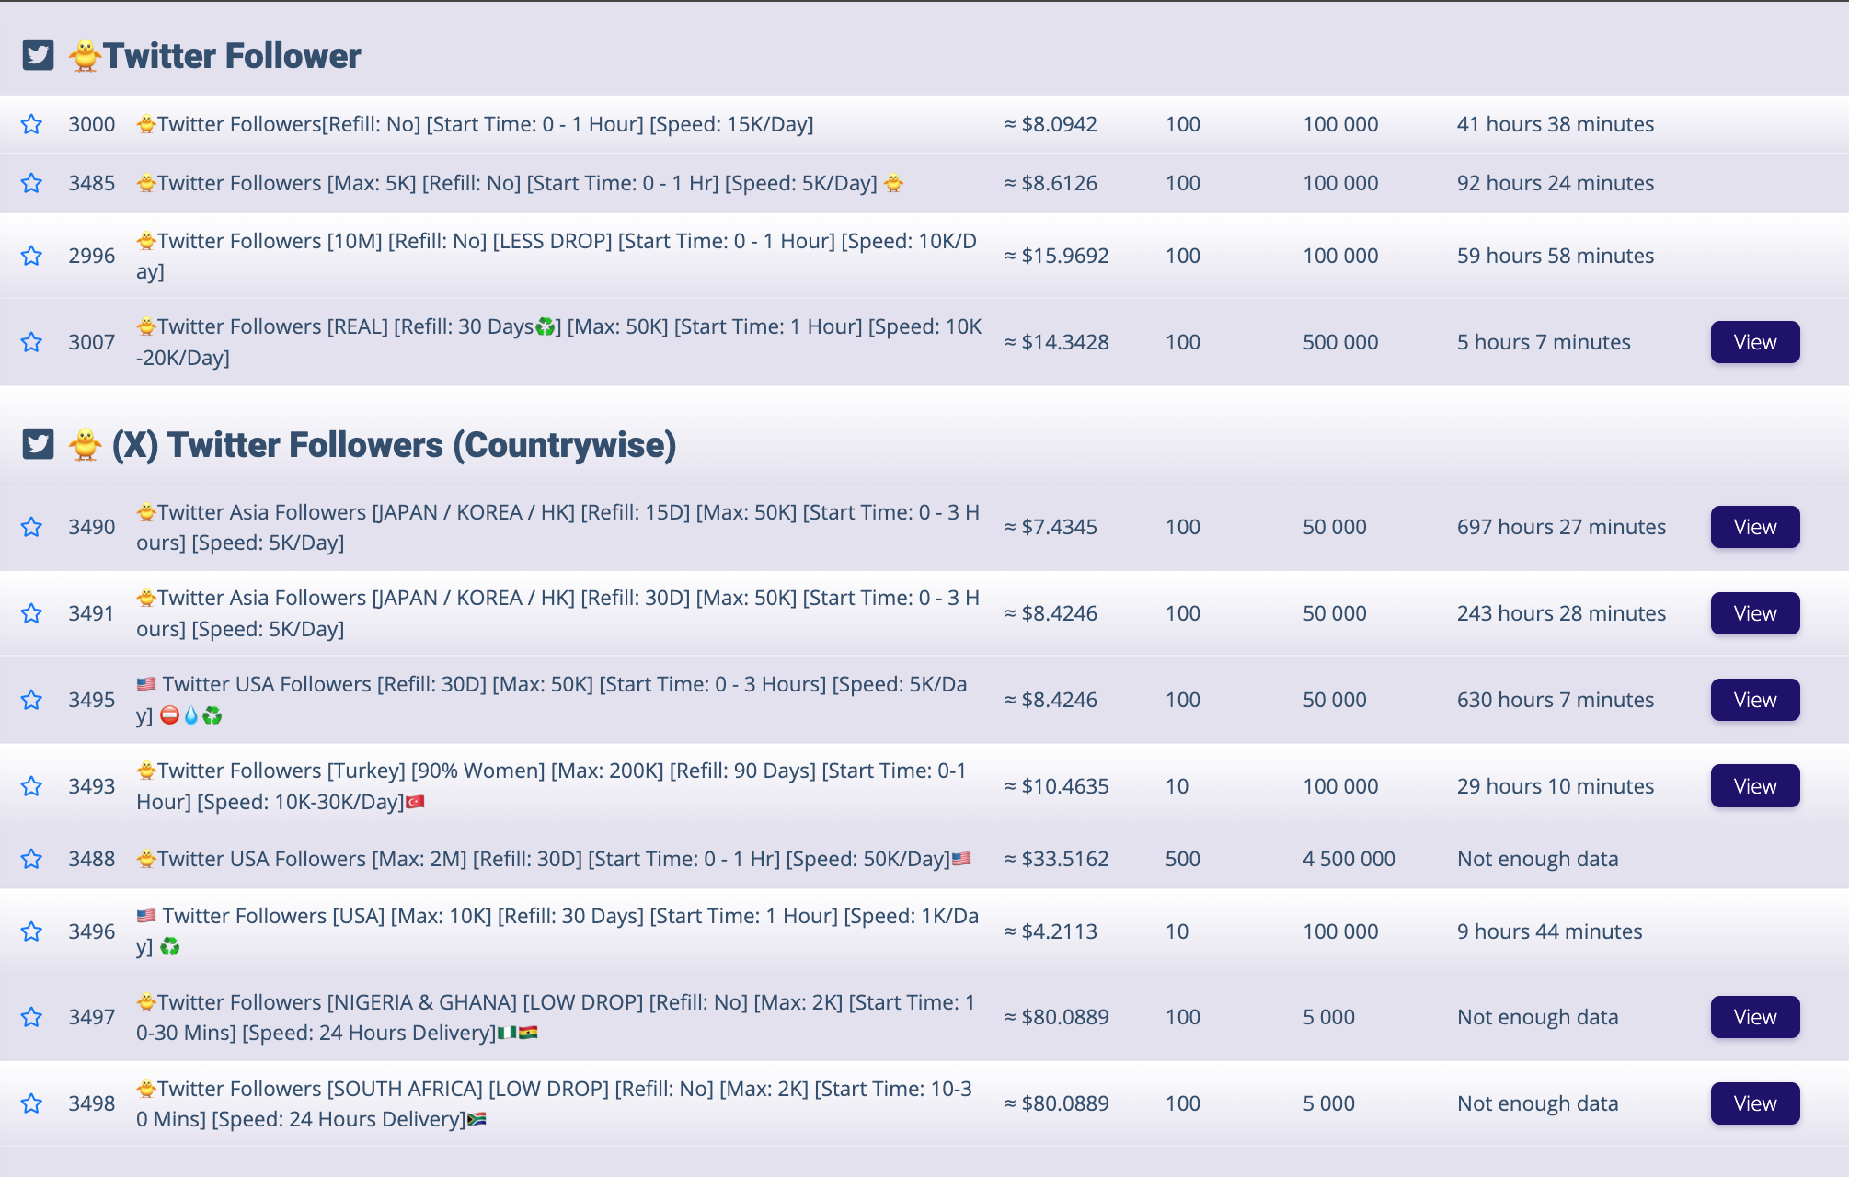Image resolution: width=1849 pixels, height=1177 pixels.
Task: View Nigeria & Ghana service 3497 details
Action: pyautogui.click(x=1755, y=1017)
